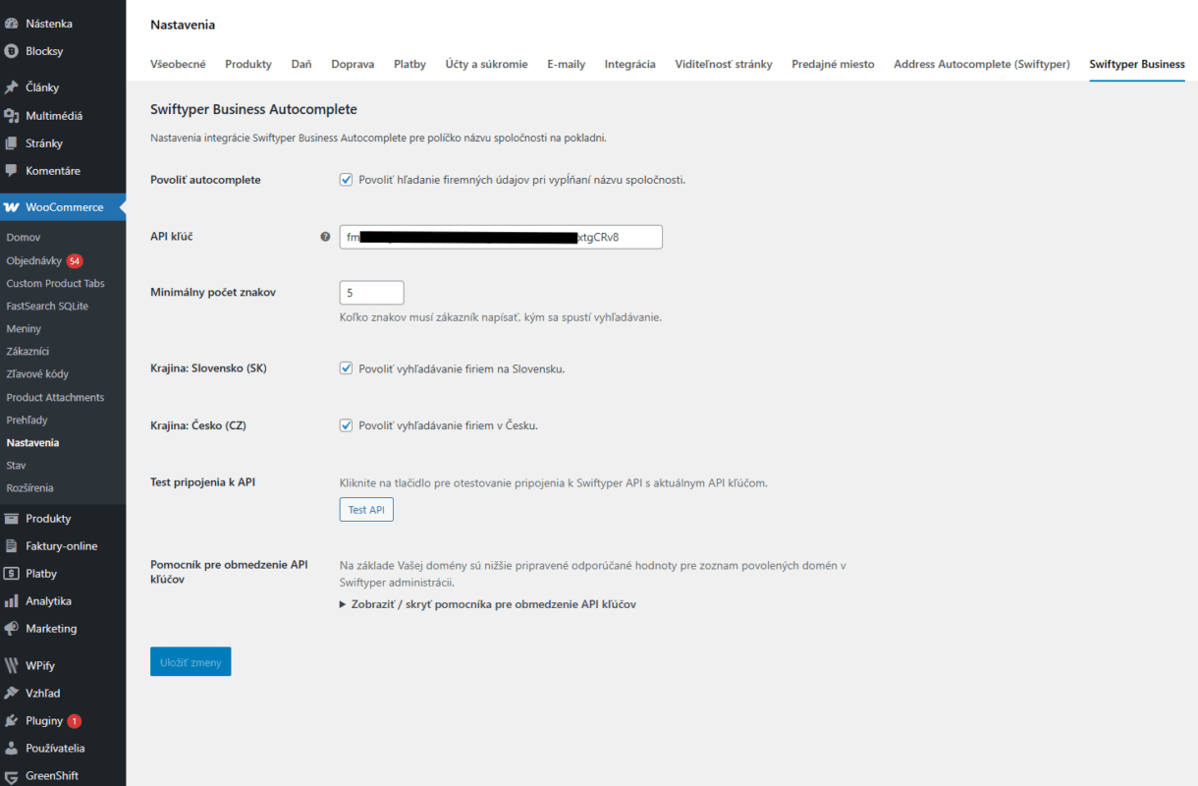Click into the API kľúč text field
The width and height of the screenshot is (1198, 786).
coord(501,237)
